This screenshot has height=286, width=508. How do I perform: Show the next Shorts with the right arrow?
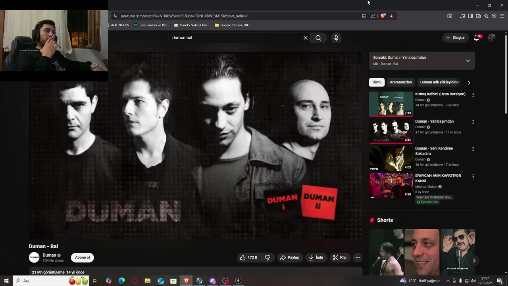474,261
